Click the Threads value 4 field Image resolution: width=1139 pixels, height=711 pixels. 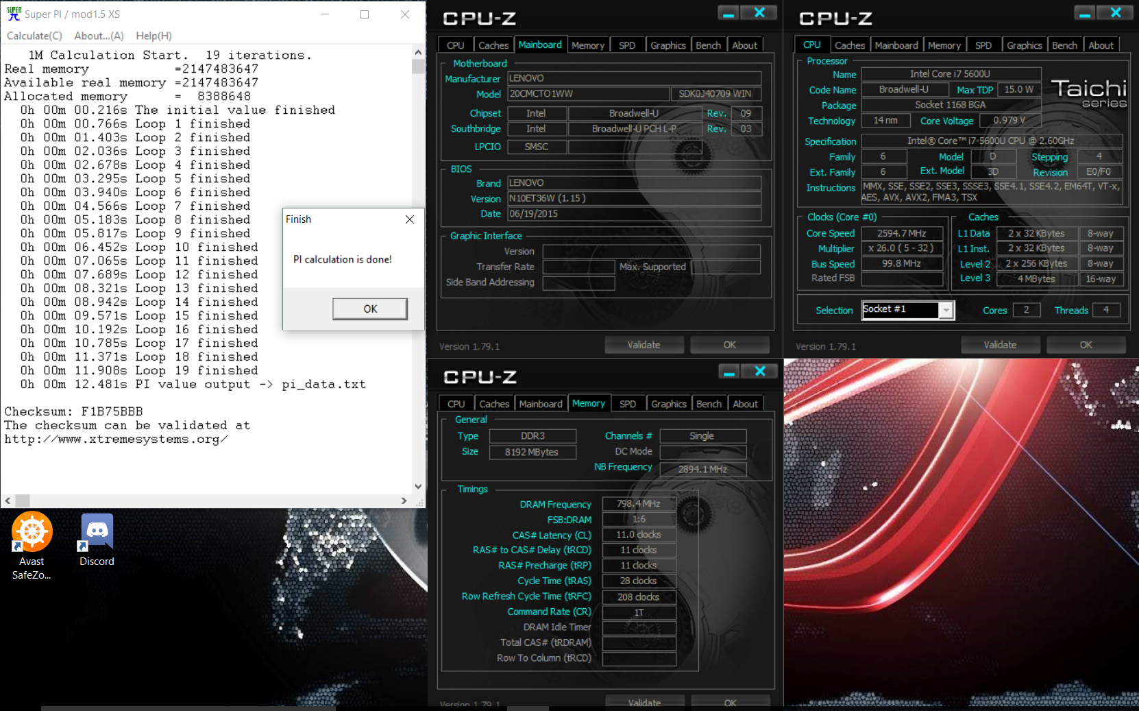click(x=1105, y=310)
